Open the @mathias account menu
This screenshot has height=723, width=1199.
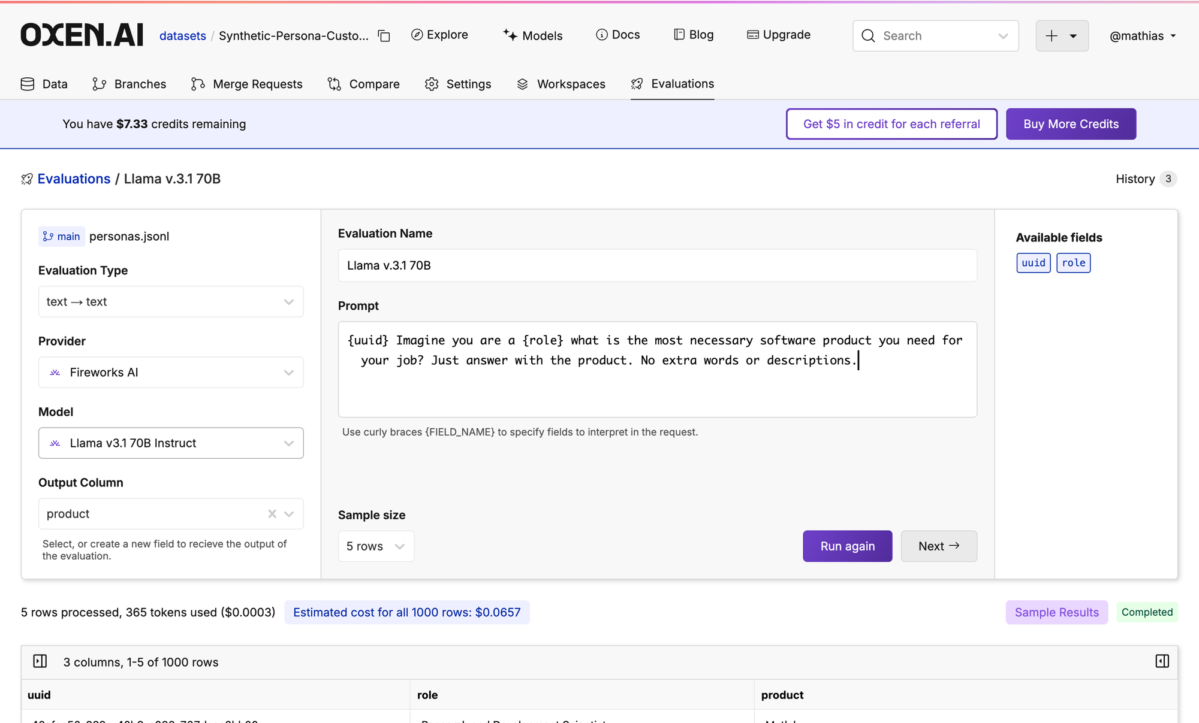pos(1143,36)
